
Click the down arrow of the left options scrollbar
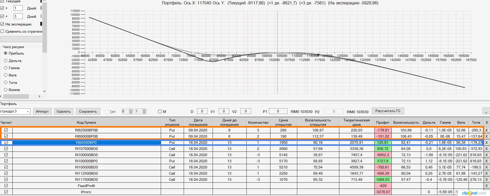(44, 91)
